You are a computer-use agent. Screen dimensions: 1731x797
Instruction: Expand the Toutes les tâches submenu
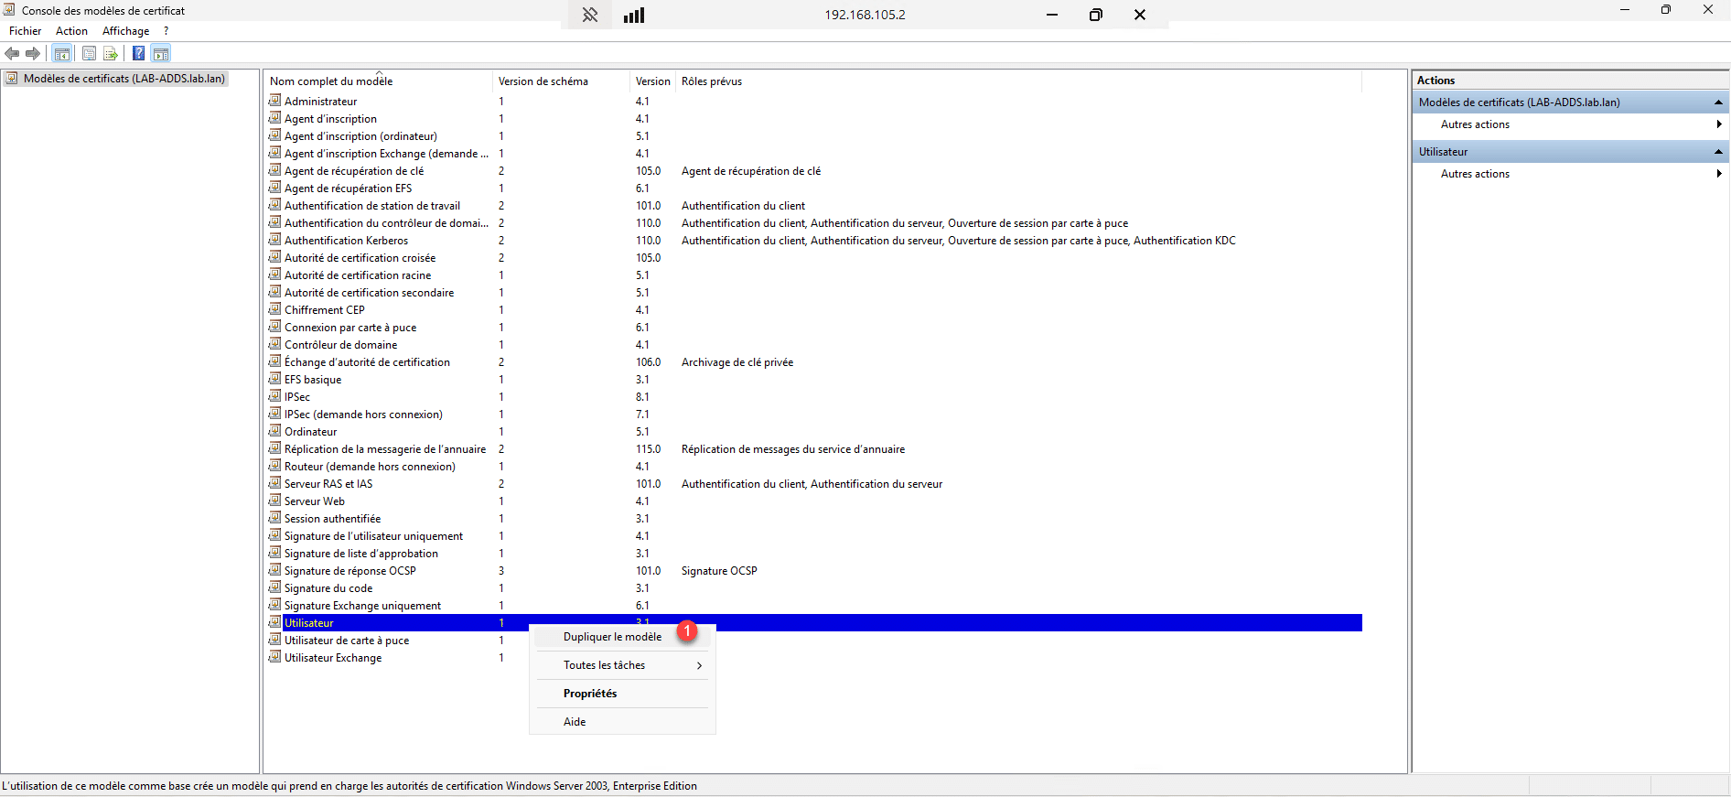[622, 665]
